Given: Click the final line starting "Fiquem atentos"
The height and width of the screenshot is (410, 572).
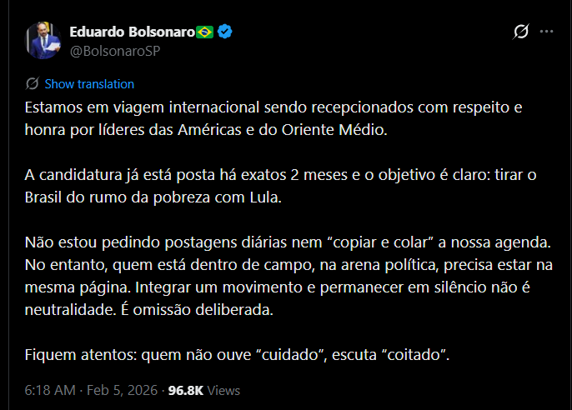Looking at the screenshot, I should click(x=238, y=355).
